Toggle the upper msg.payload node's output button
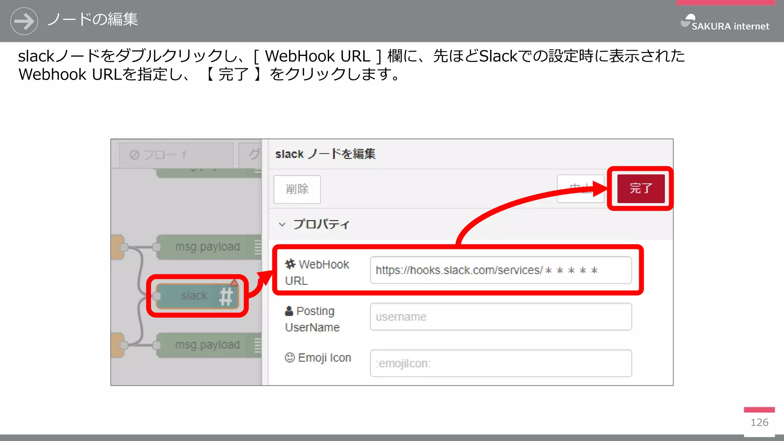Viewport: 784px width, 441px height. [x=258, y=247]
